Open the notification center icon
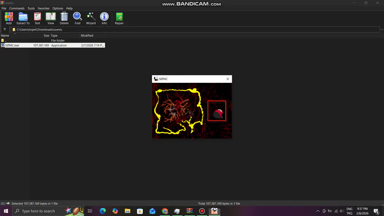This screenshot has height=216, width=384. point(376,211)
